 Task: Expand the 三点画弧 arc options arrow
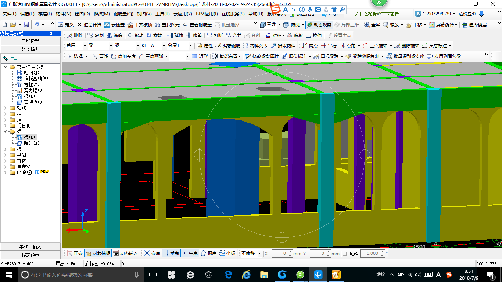[166, 57]
